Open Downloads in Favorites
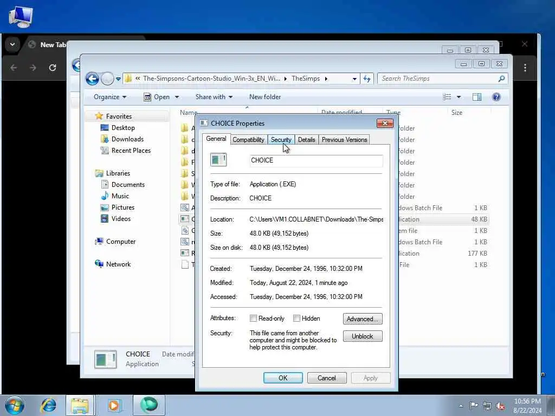The image size is (555, 416). pyautogui.click(x=127, y=139)
